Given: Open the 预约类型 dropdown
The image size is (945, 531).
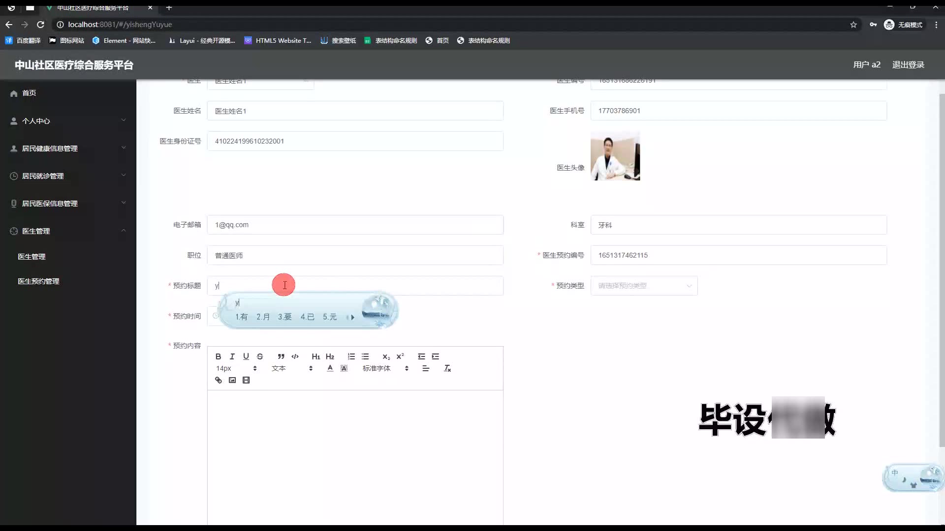Looking at the screenshot, I should tap(644, 286).
